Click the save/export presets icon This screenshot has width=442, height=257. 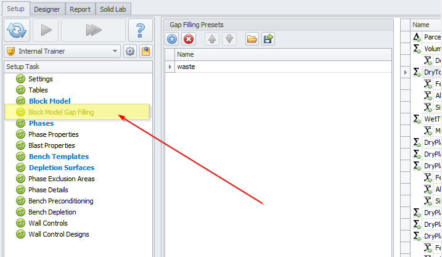click(x=268, y=39)
